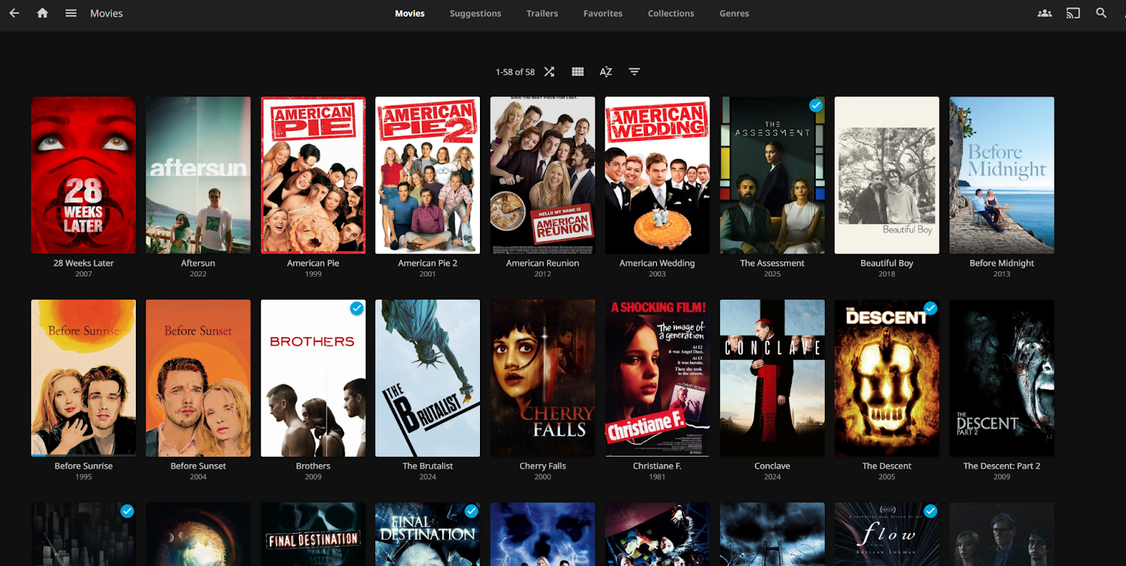Open the Before Sunset poster
This screenshot has height=566, width=1126.
point(198,378)
